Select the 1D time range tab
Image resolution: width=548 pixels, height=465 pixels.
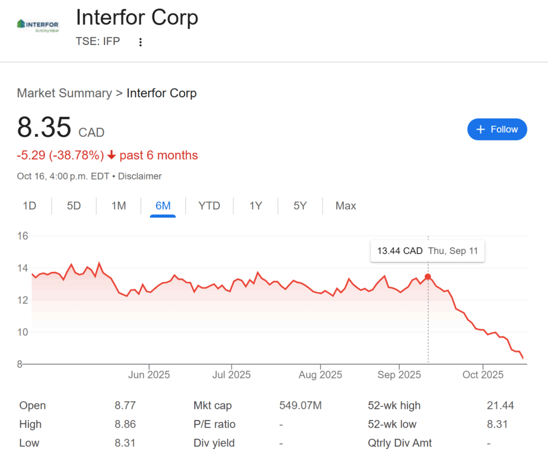[29, 206]
